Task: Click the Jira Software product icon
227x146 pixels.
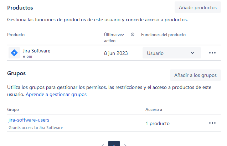Action: (14, 53)
